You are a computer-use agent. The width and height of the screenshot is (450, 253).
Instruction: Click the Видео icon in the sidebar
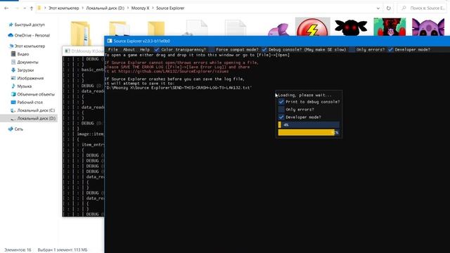13,54
